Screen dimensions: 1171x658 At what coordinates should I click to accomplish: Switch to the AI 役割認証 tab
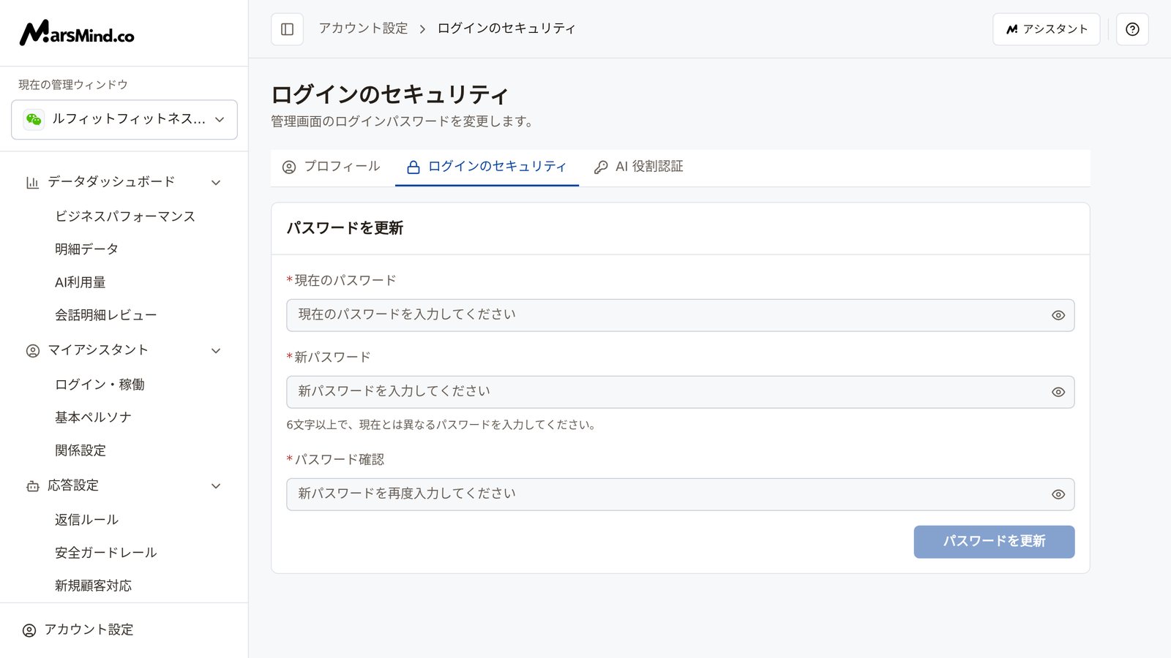639,167
